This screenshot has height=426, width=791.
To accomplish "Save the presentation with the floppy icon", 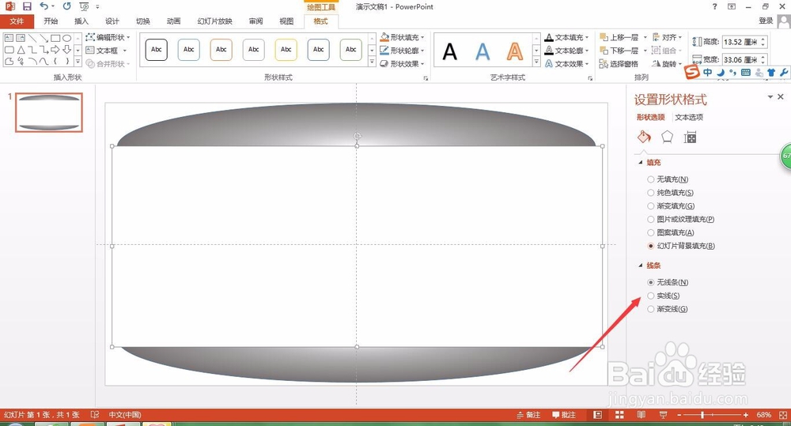I will pyautogui.click(x=27, y=6).
